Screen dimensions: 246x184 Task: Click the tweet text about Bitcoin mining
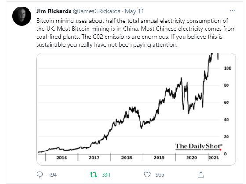click(136, 33)
